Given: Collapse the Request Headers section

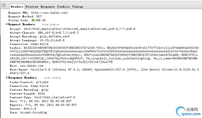Looking at the screenshot, I should tap(7, 24).
